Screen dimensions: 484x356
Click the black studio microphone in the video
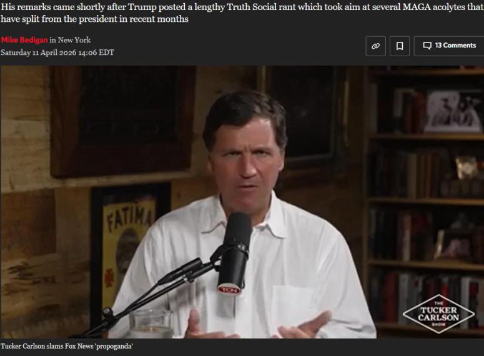(x=235, y=253)
